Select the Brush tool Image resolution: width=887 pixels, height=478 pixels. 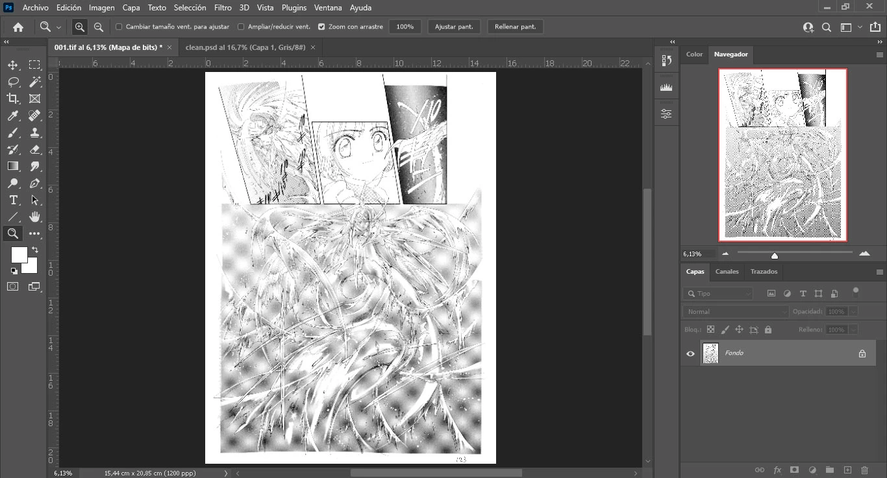[x=13, y=132]
